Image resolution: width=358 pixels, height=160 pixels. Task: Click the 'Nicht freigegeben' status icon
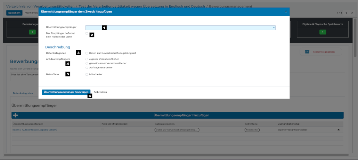point(307,52)
